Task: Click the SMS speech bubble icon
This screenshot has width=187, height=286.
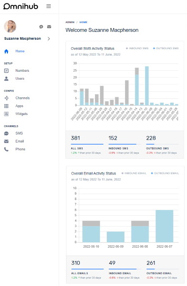Action: click(6, 133)
